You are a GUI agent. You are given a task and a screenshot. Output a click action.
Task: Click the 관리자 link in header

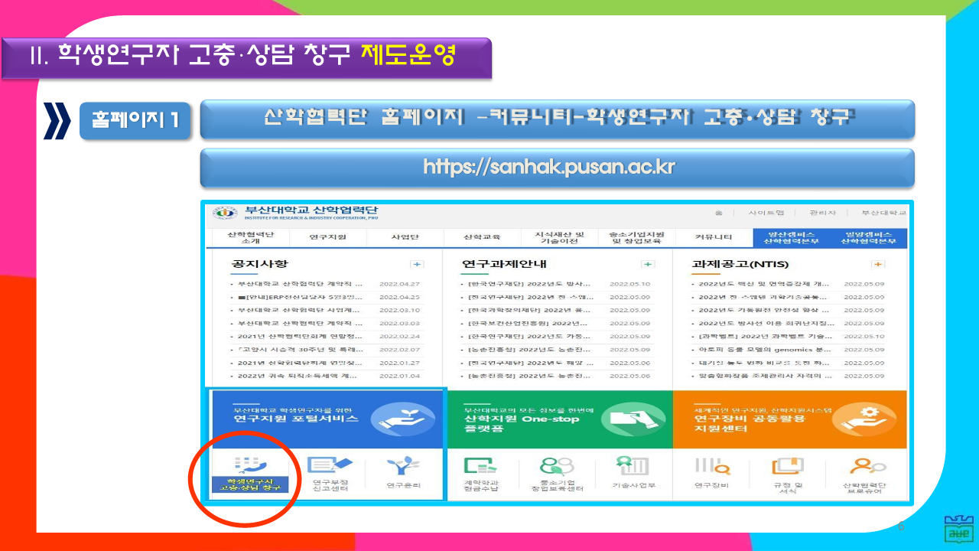pyautogui.click(x=821, y=213)
